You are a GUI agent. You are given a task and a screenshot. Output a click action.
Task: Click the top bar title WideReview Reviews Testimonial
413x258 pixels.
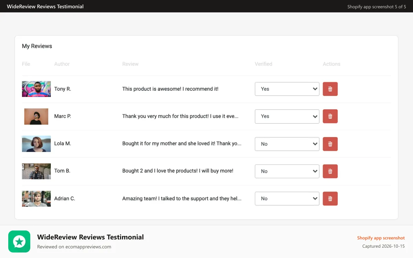45,6
